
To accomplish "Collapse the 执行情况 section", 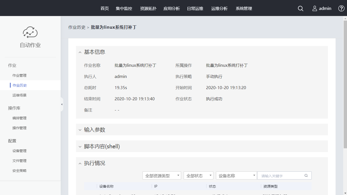I will (80, 164).
